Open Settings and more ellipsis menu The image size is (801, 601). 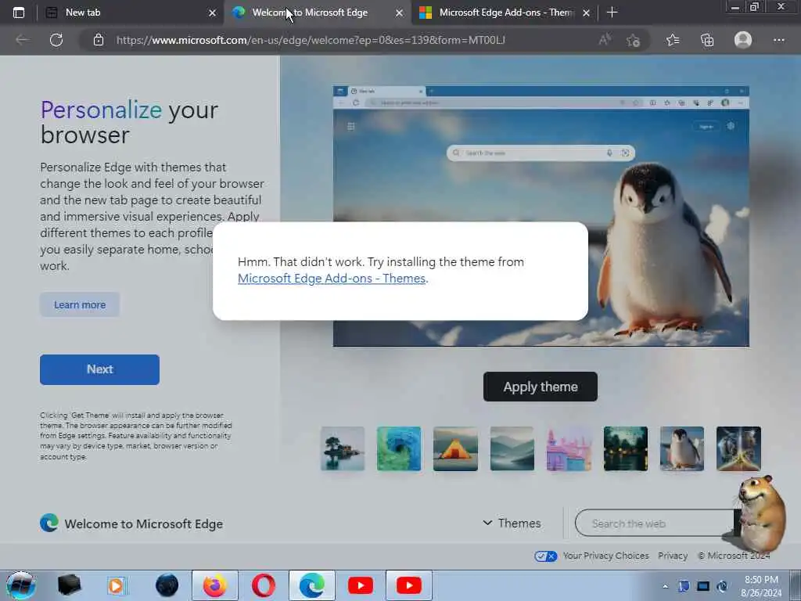coord(778,40)
